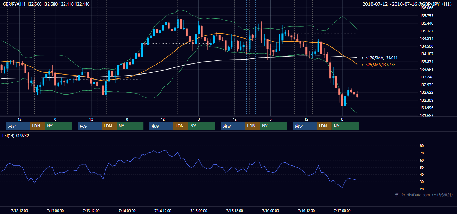Click the RSI 70 level label
The height and width of the screenshot is (214, 457).
click(422, 153)
